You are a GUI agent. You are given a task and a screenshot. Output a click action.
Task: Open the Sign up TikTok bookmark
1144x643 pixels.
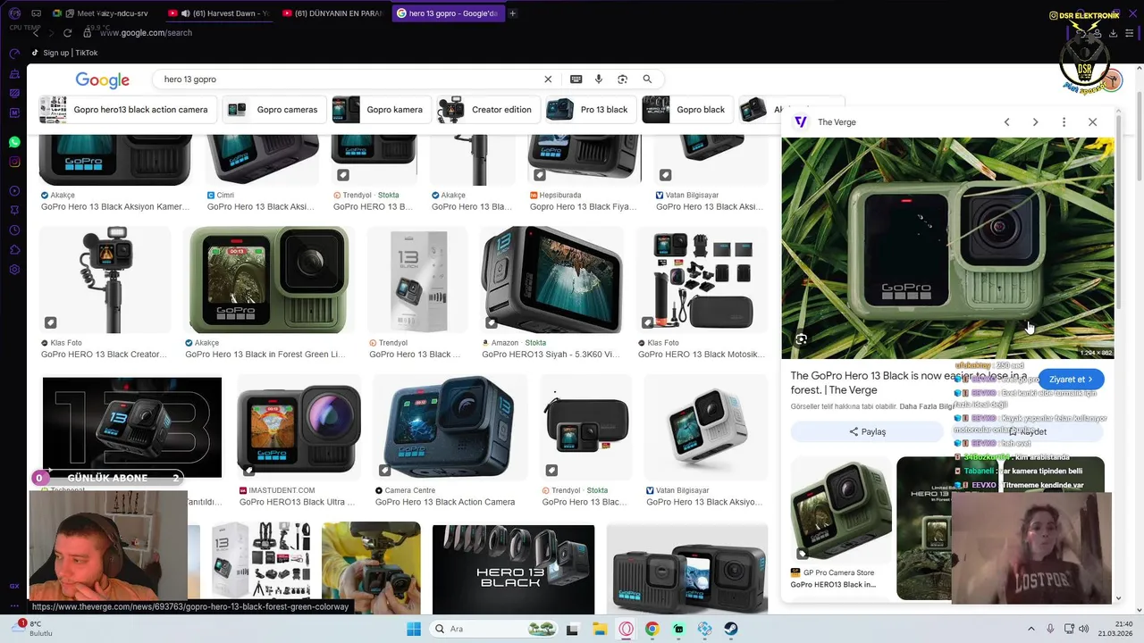point(64,53)
